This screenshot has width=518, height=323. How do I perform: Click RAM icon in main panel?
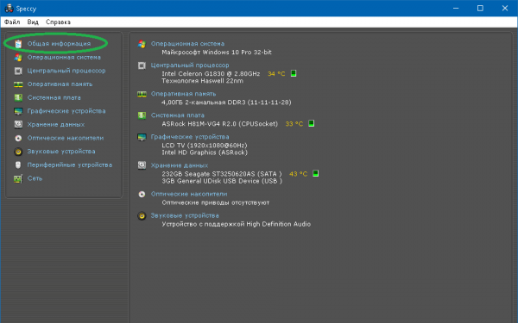(142, 94)
